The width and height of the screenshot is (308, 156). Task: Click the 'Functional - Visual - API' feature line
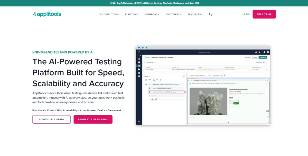pos(77,110)
